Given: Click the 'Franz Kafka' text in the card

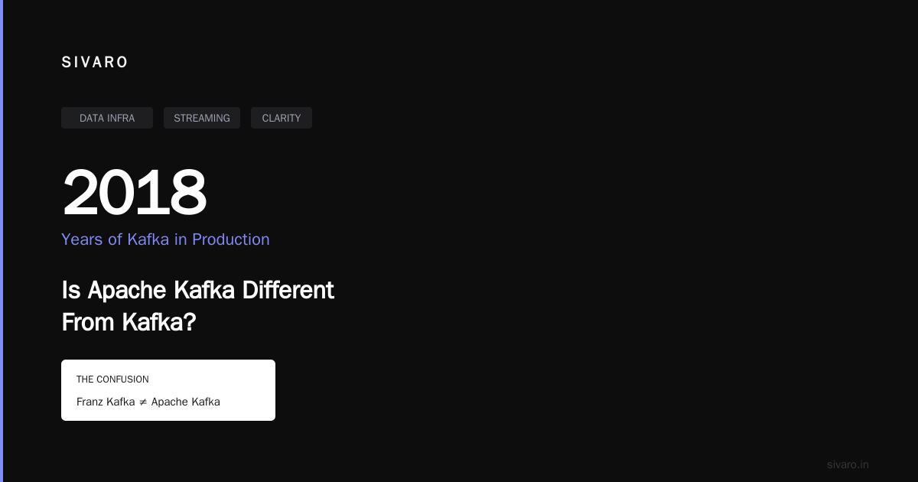Looking at the screenshot, I should (106, 402).
